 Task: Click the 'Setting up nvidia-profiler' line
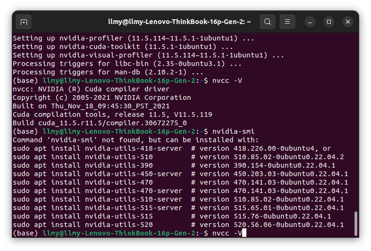134,38
